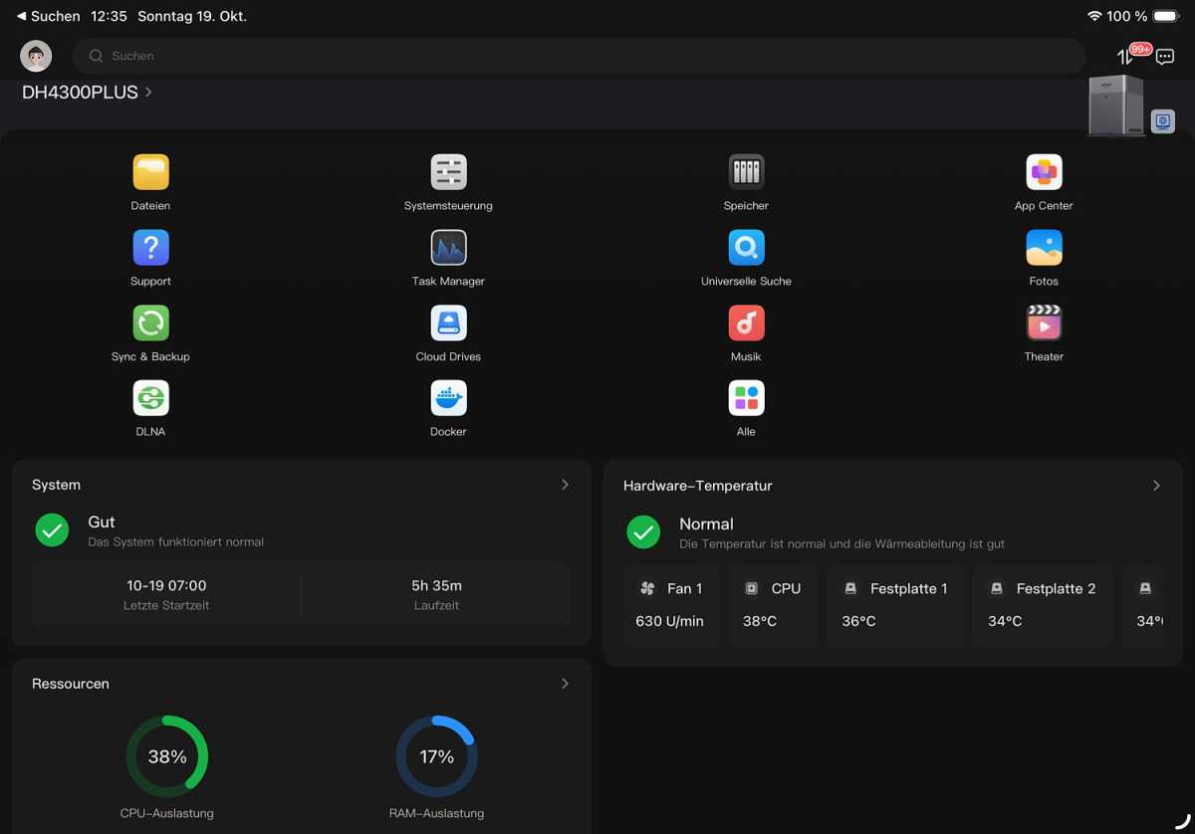This screenshot has height=834, width=1195.
Task: Open the Cloud Drives app
Action: (x=448, y=322)
